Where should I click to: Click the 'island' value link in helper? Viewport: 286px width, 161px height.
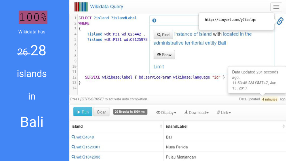tap(205, 34)
